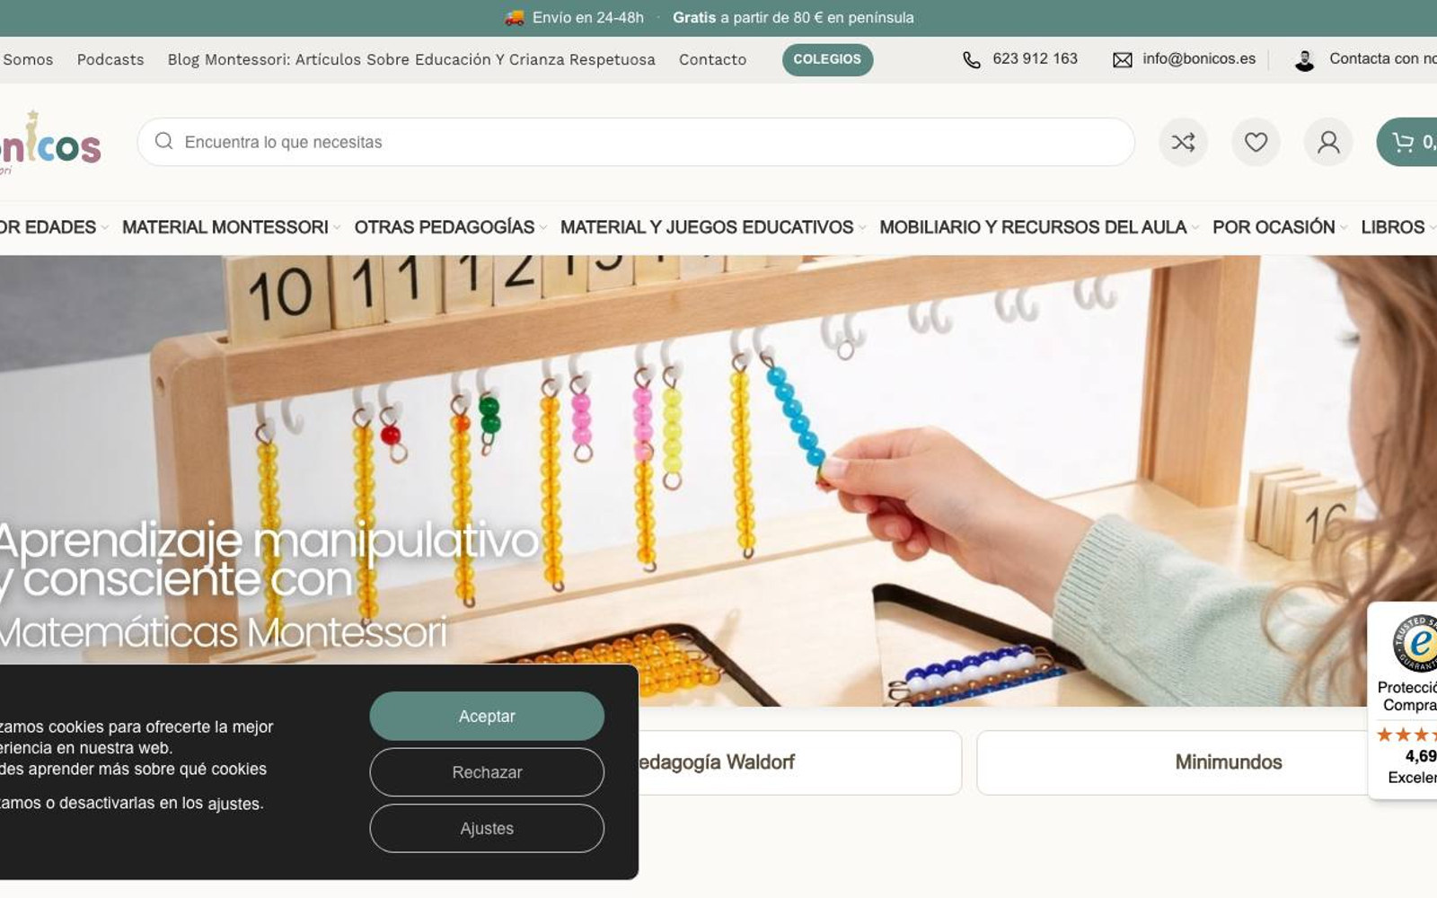This screenshot has height=898, width=1437.
Task: Accept cookies with the Aceptar button
Action: click(487, 716)
